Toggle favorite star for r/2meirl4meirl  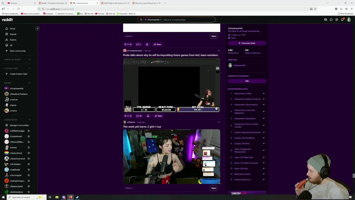29,136
